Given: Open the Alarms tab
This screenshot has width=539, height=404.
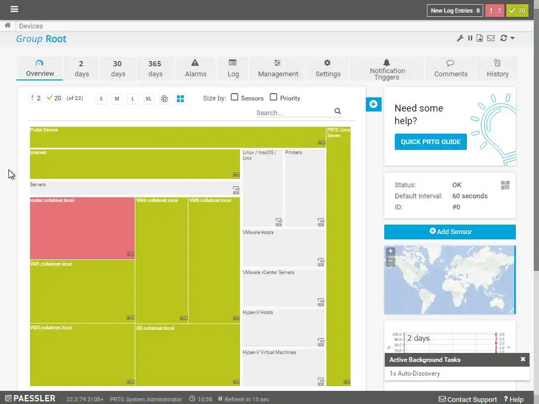Looking at the screenshot, I should pyautogui.click(x=195, y=69).
